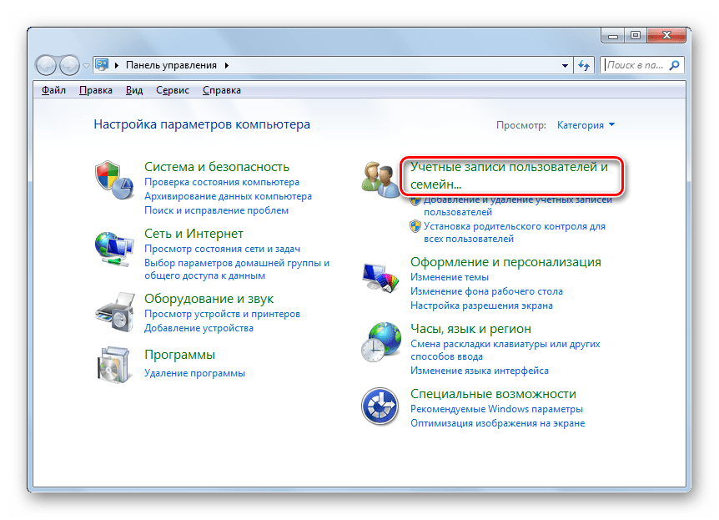Open the 'Вид' menu
The width and height of the screenshot is (719, 520).
tap(134, 90)
